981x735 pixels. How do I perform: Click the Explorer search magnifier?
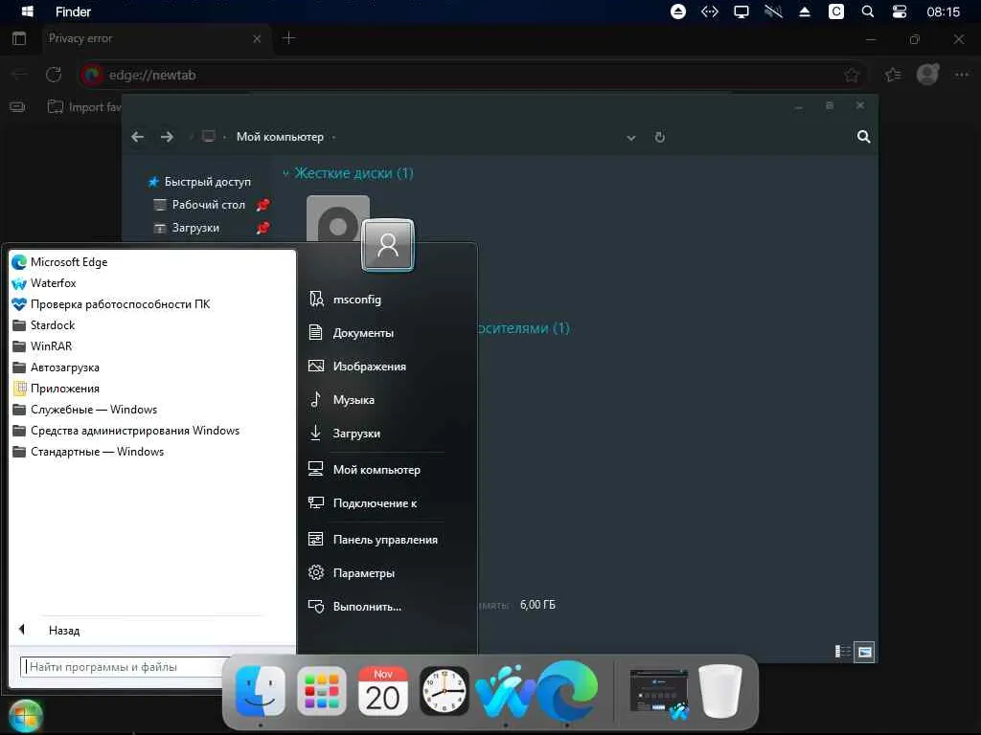pyautogui.click(x=863, y=137)
